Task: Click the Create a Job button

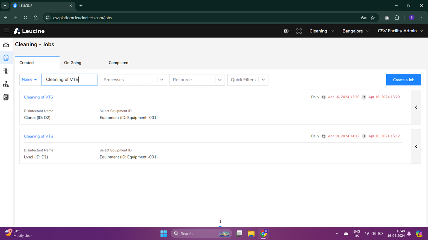Action: point(404,80)
